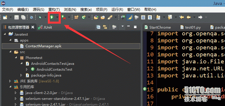225x106 pixels.
Task: Click the New Java Package icon
Action: pyautogui.click(x=77, y=17)
